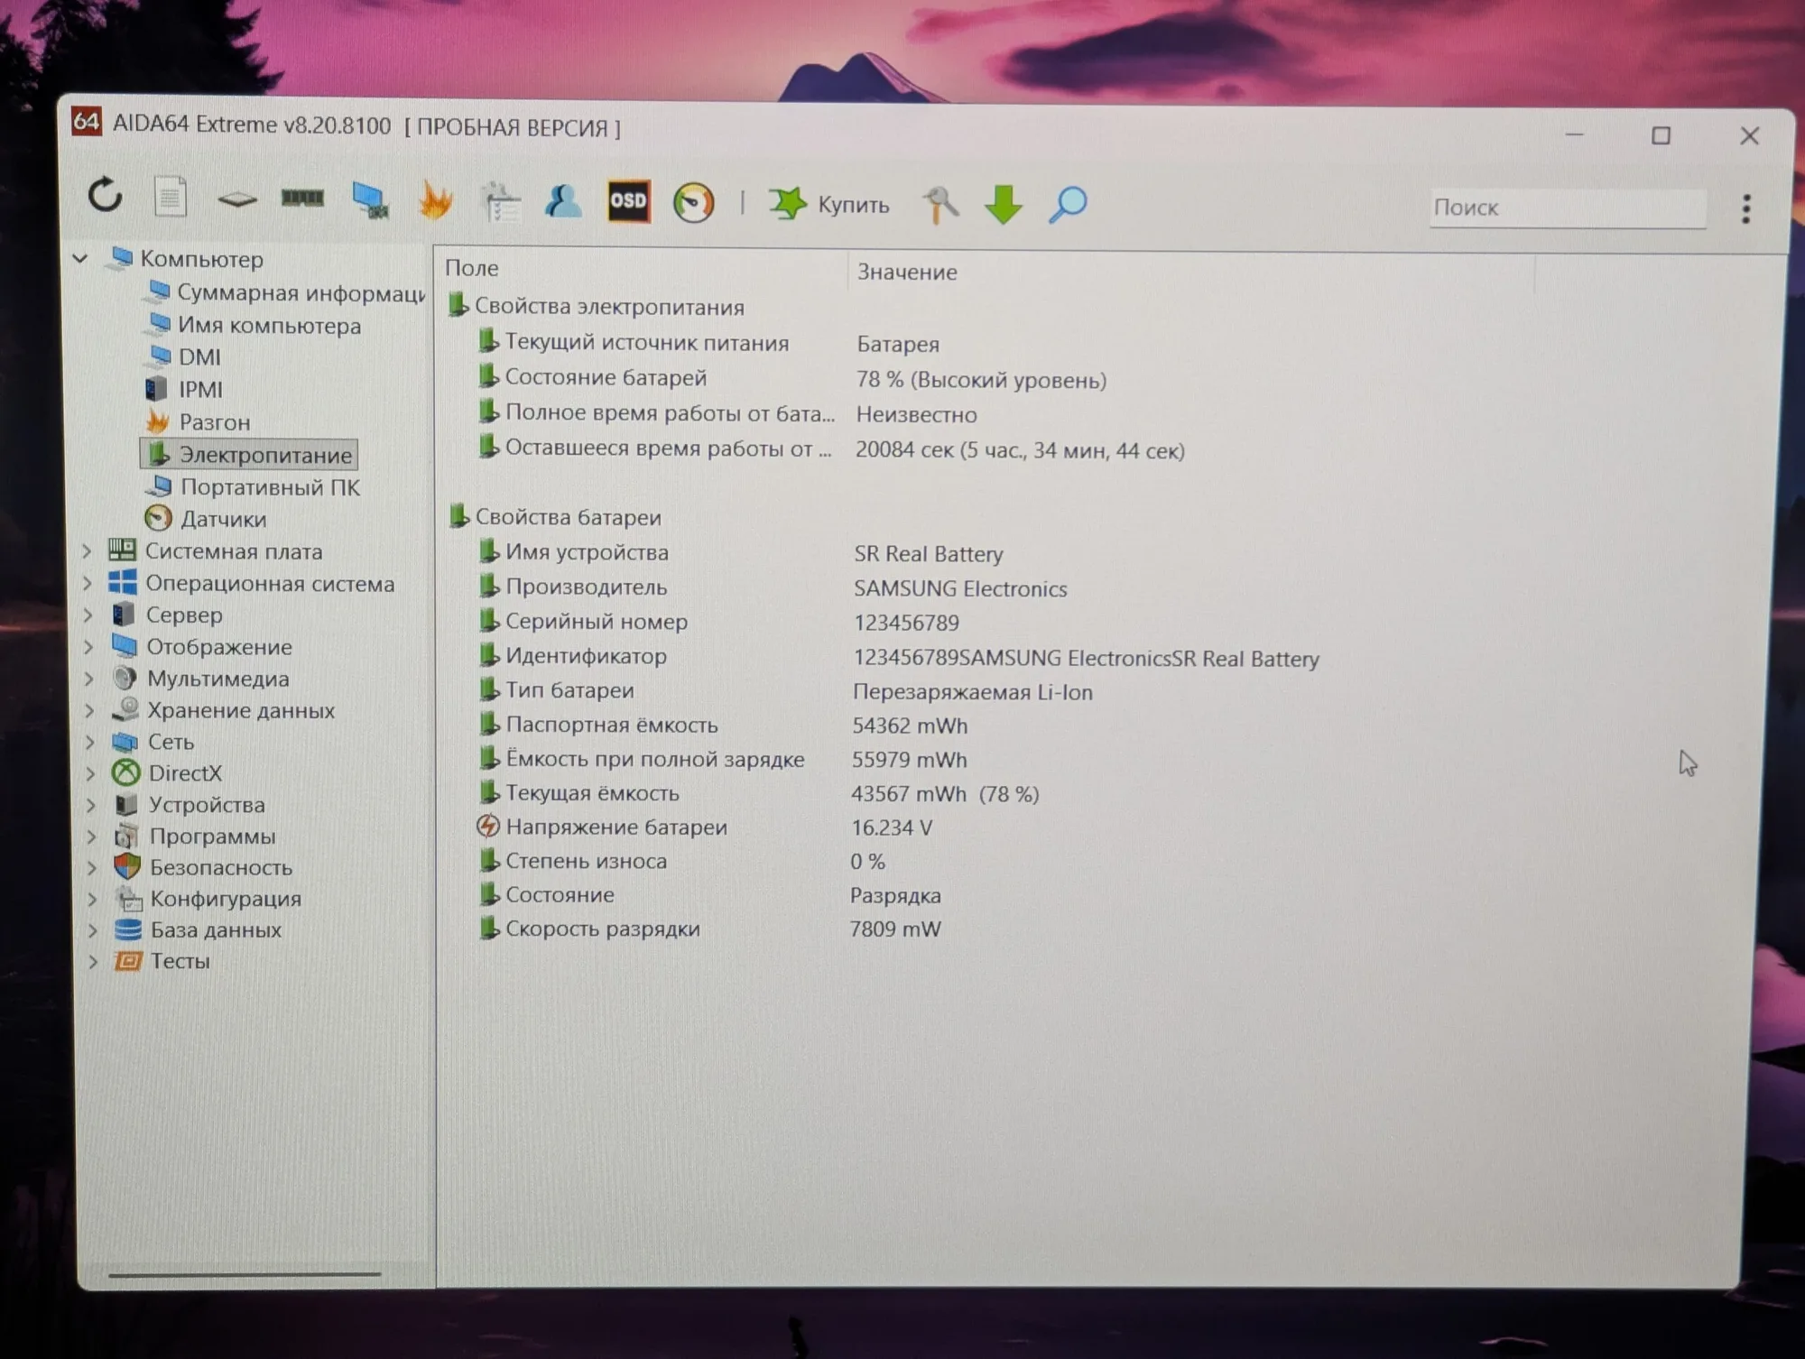This screenshot has width=1805, height=1359.
Task: Select the Тесты tree item
Action: coord(162,961)
